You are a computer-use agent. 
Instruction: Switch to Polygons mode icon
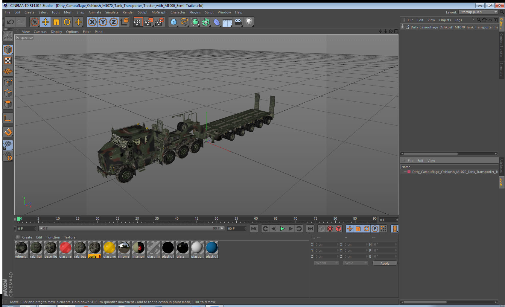(x=8, y=104)
